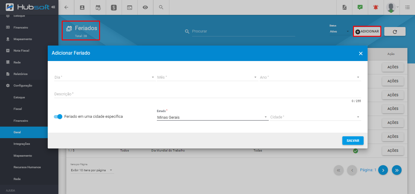Click the Feriados calendar icon in header
Screen dimensions: 415x194
(x=69, y=29)
